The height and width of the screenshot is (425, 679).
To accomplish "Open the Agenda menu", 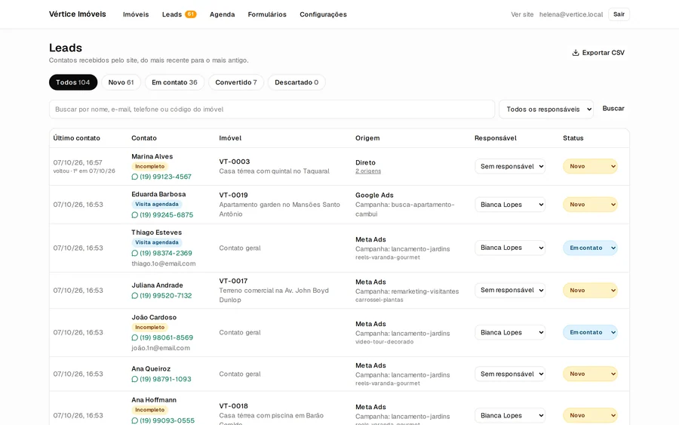I will click(x=222, y=14).
